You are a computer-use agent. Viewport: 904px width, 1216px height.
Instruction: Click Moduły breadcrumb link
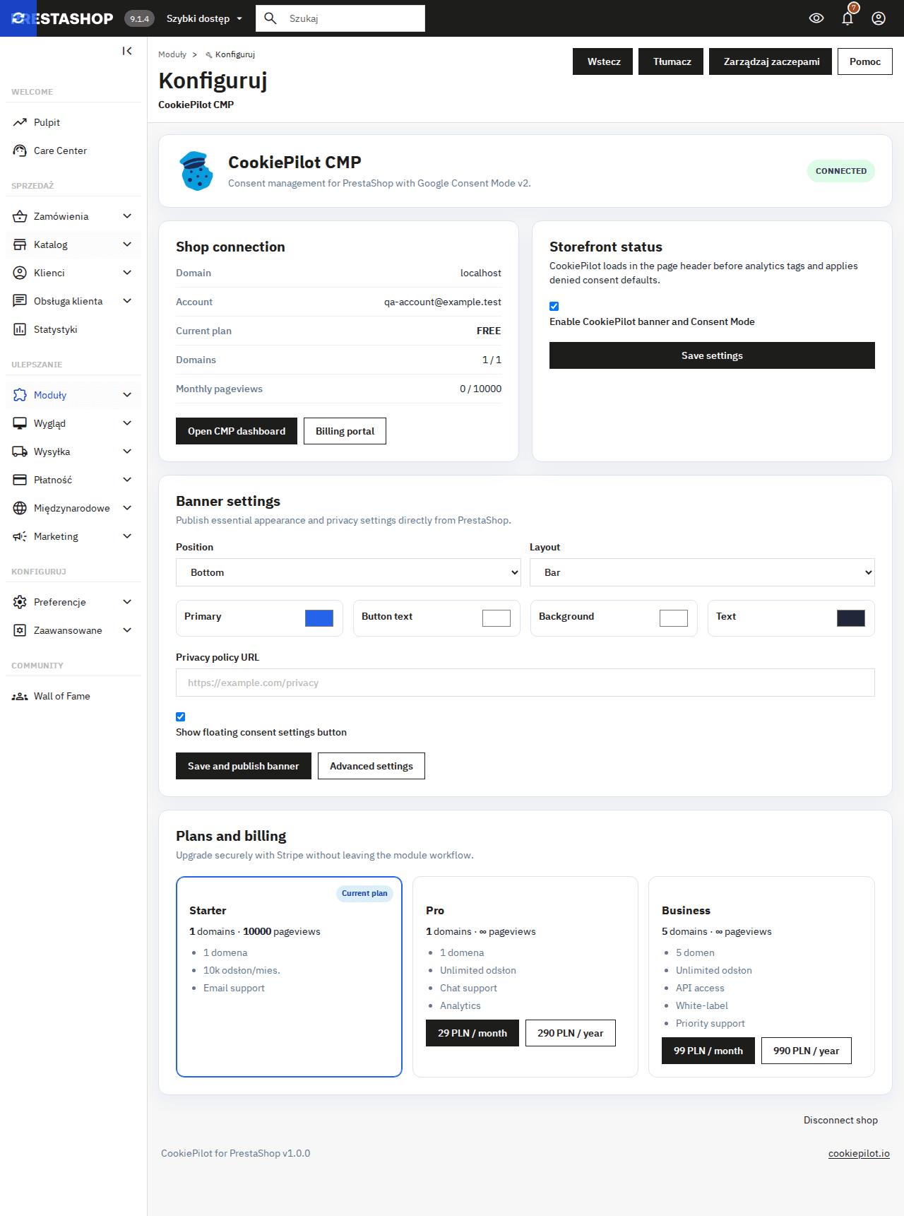tap(172, 54)
